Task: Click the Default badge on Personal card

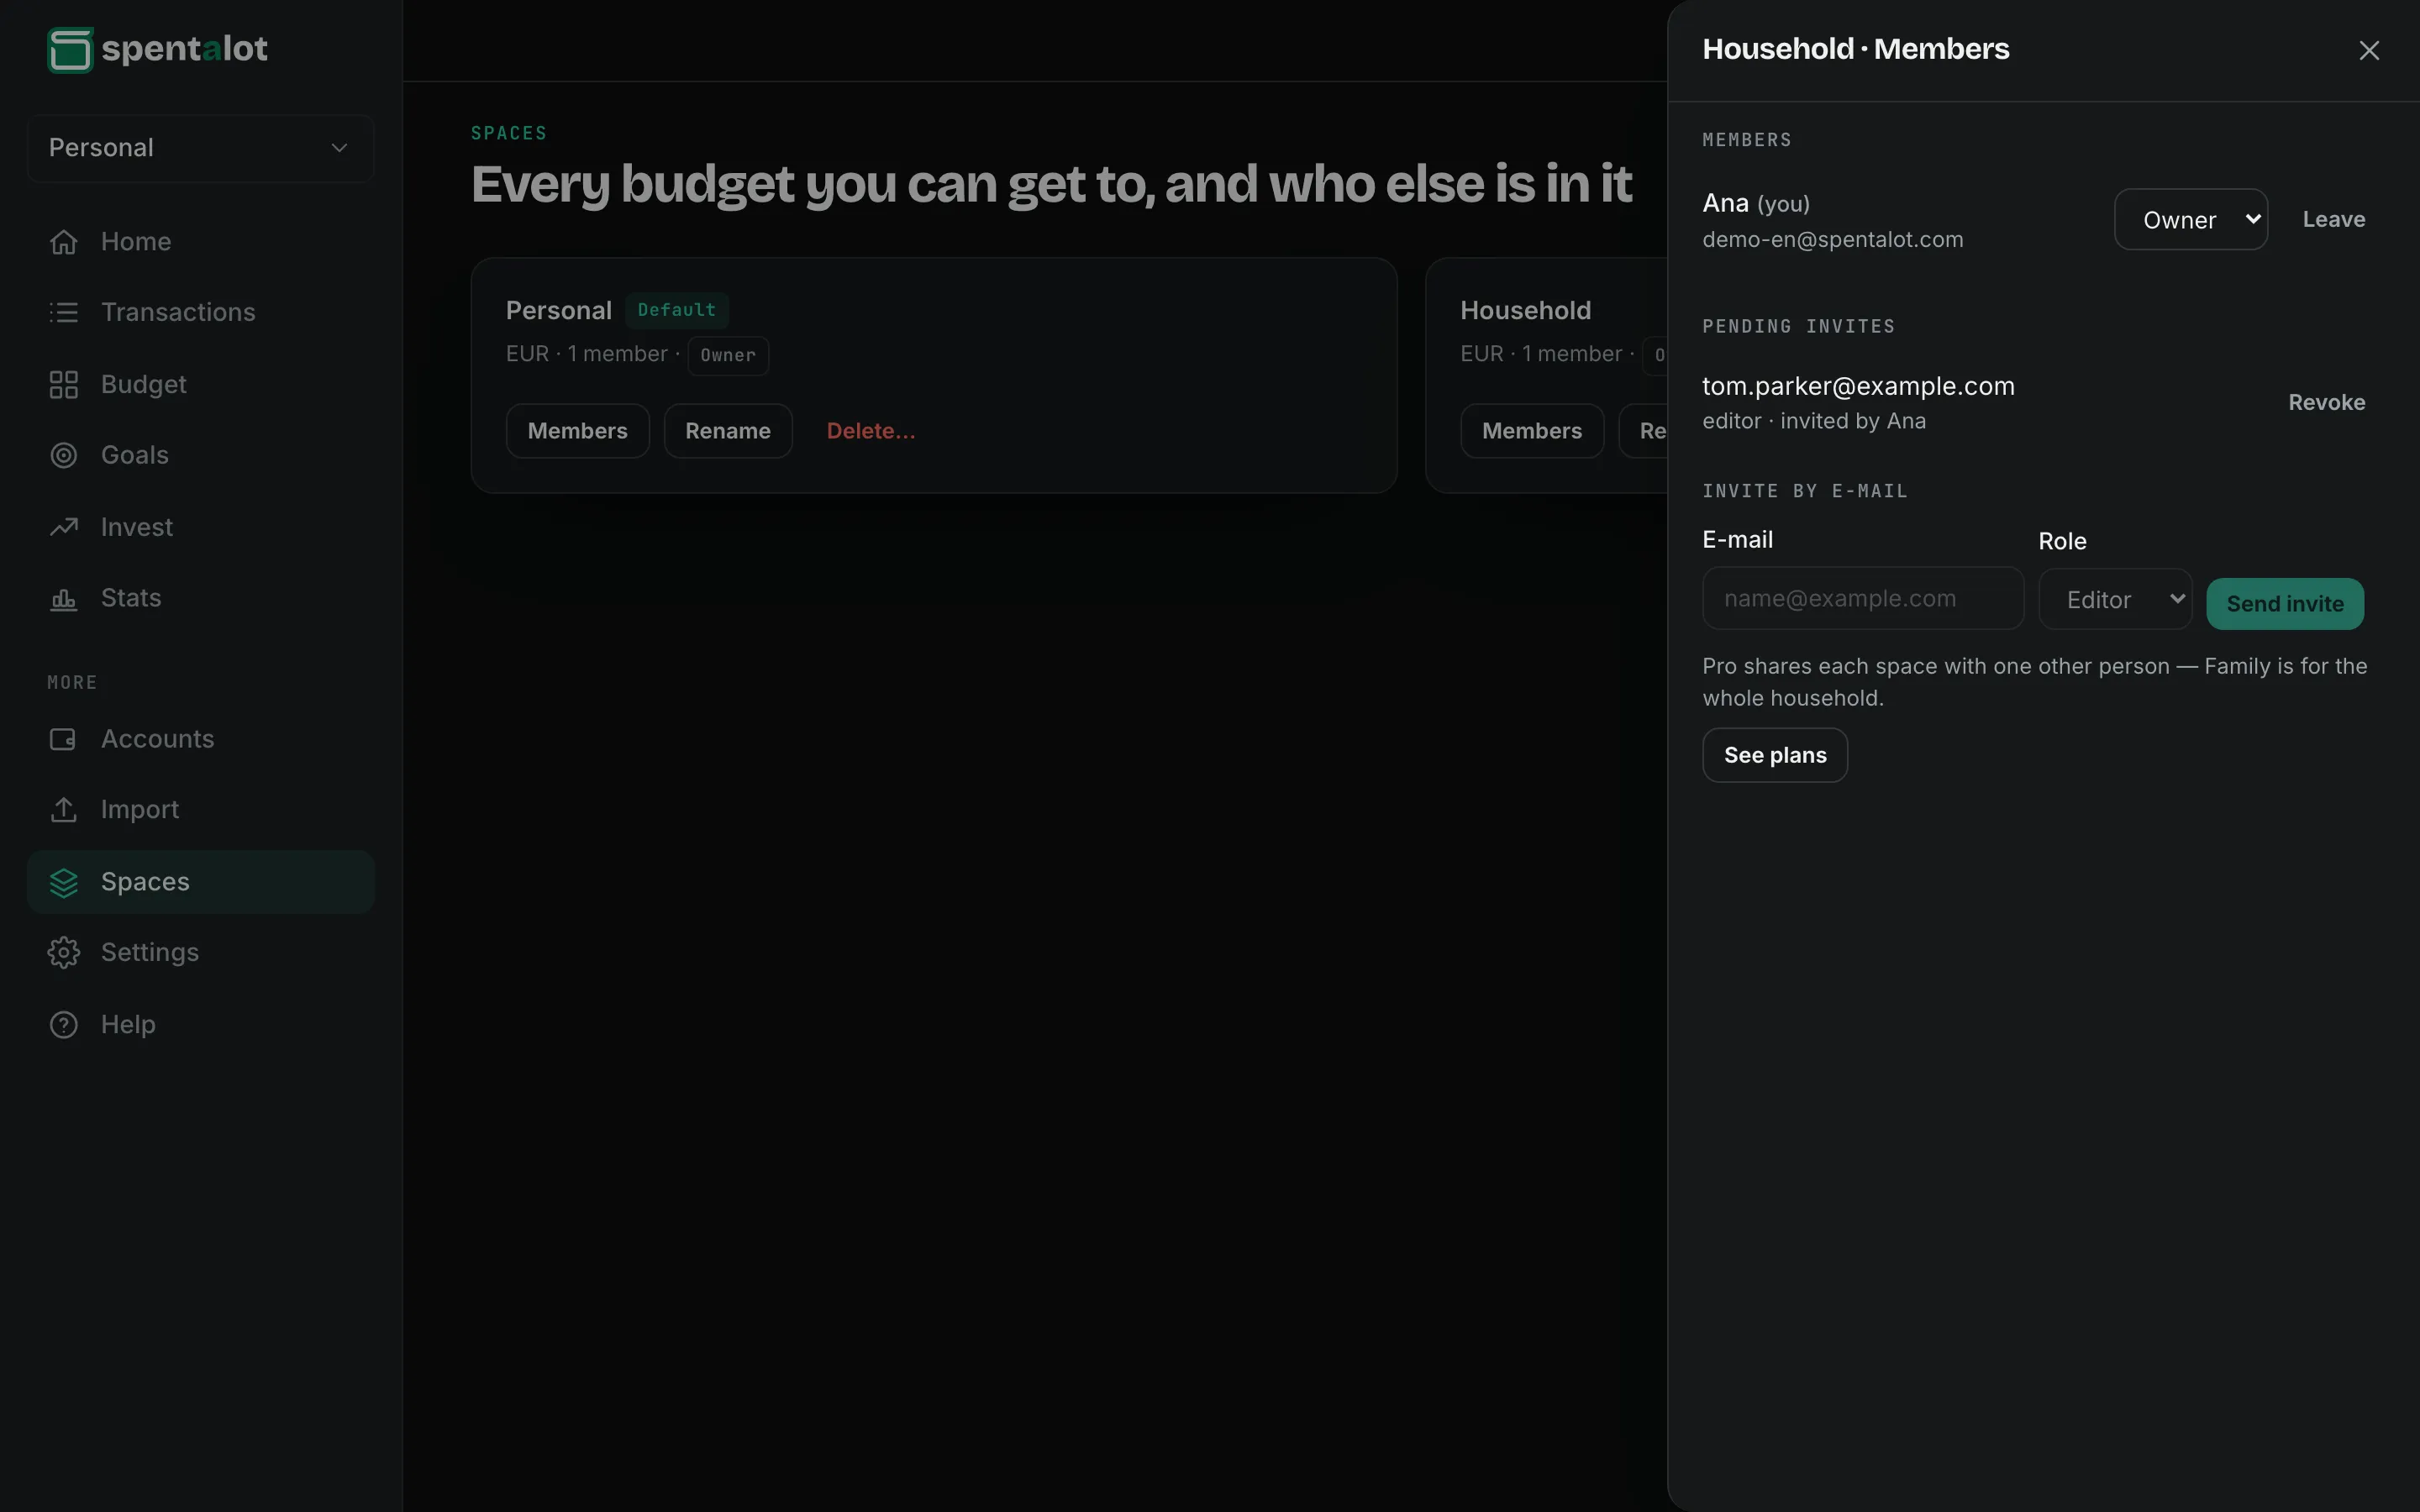Action: pos(677,310)
